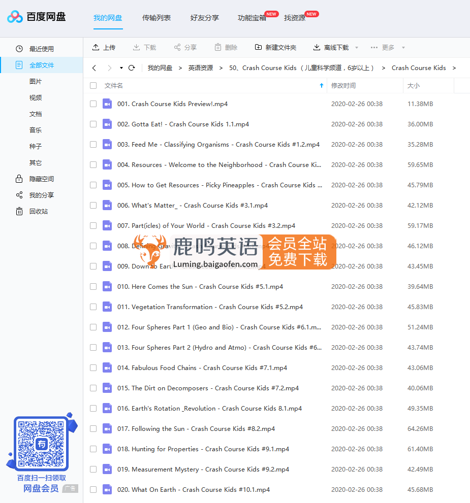The height and width of the screenshot is (503, 470).
Task: Click the 50、Crash Course Kids breadcrumb folder
Action: 301,68
